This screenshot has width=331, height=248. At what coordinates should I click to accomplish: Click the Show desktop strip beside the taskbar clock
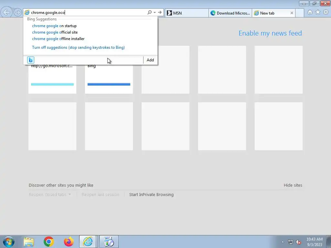pos(329,242)
